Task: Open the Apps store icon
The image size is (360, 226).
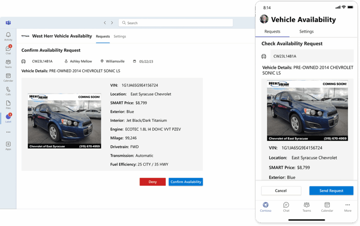Action: [x=8, y=145]
